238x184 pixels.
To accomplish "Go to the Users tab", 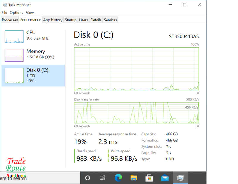I will 84,20.
